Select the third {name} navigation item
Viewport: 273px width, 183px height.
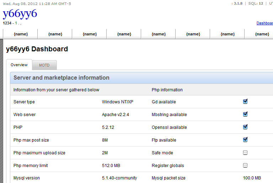point(90,34)
